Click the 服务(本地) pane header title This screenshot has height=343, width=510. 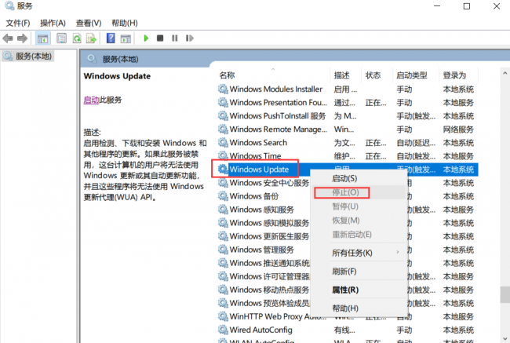pos(120,59)
